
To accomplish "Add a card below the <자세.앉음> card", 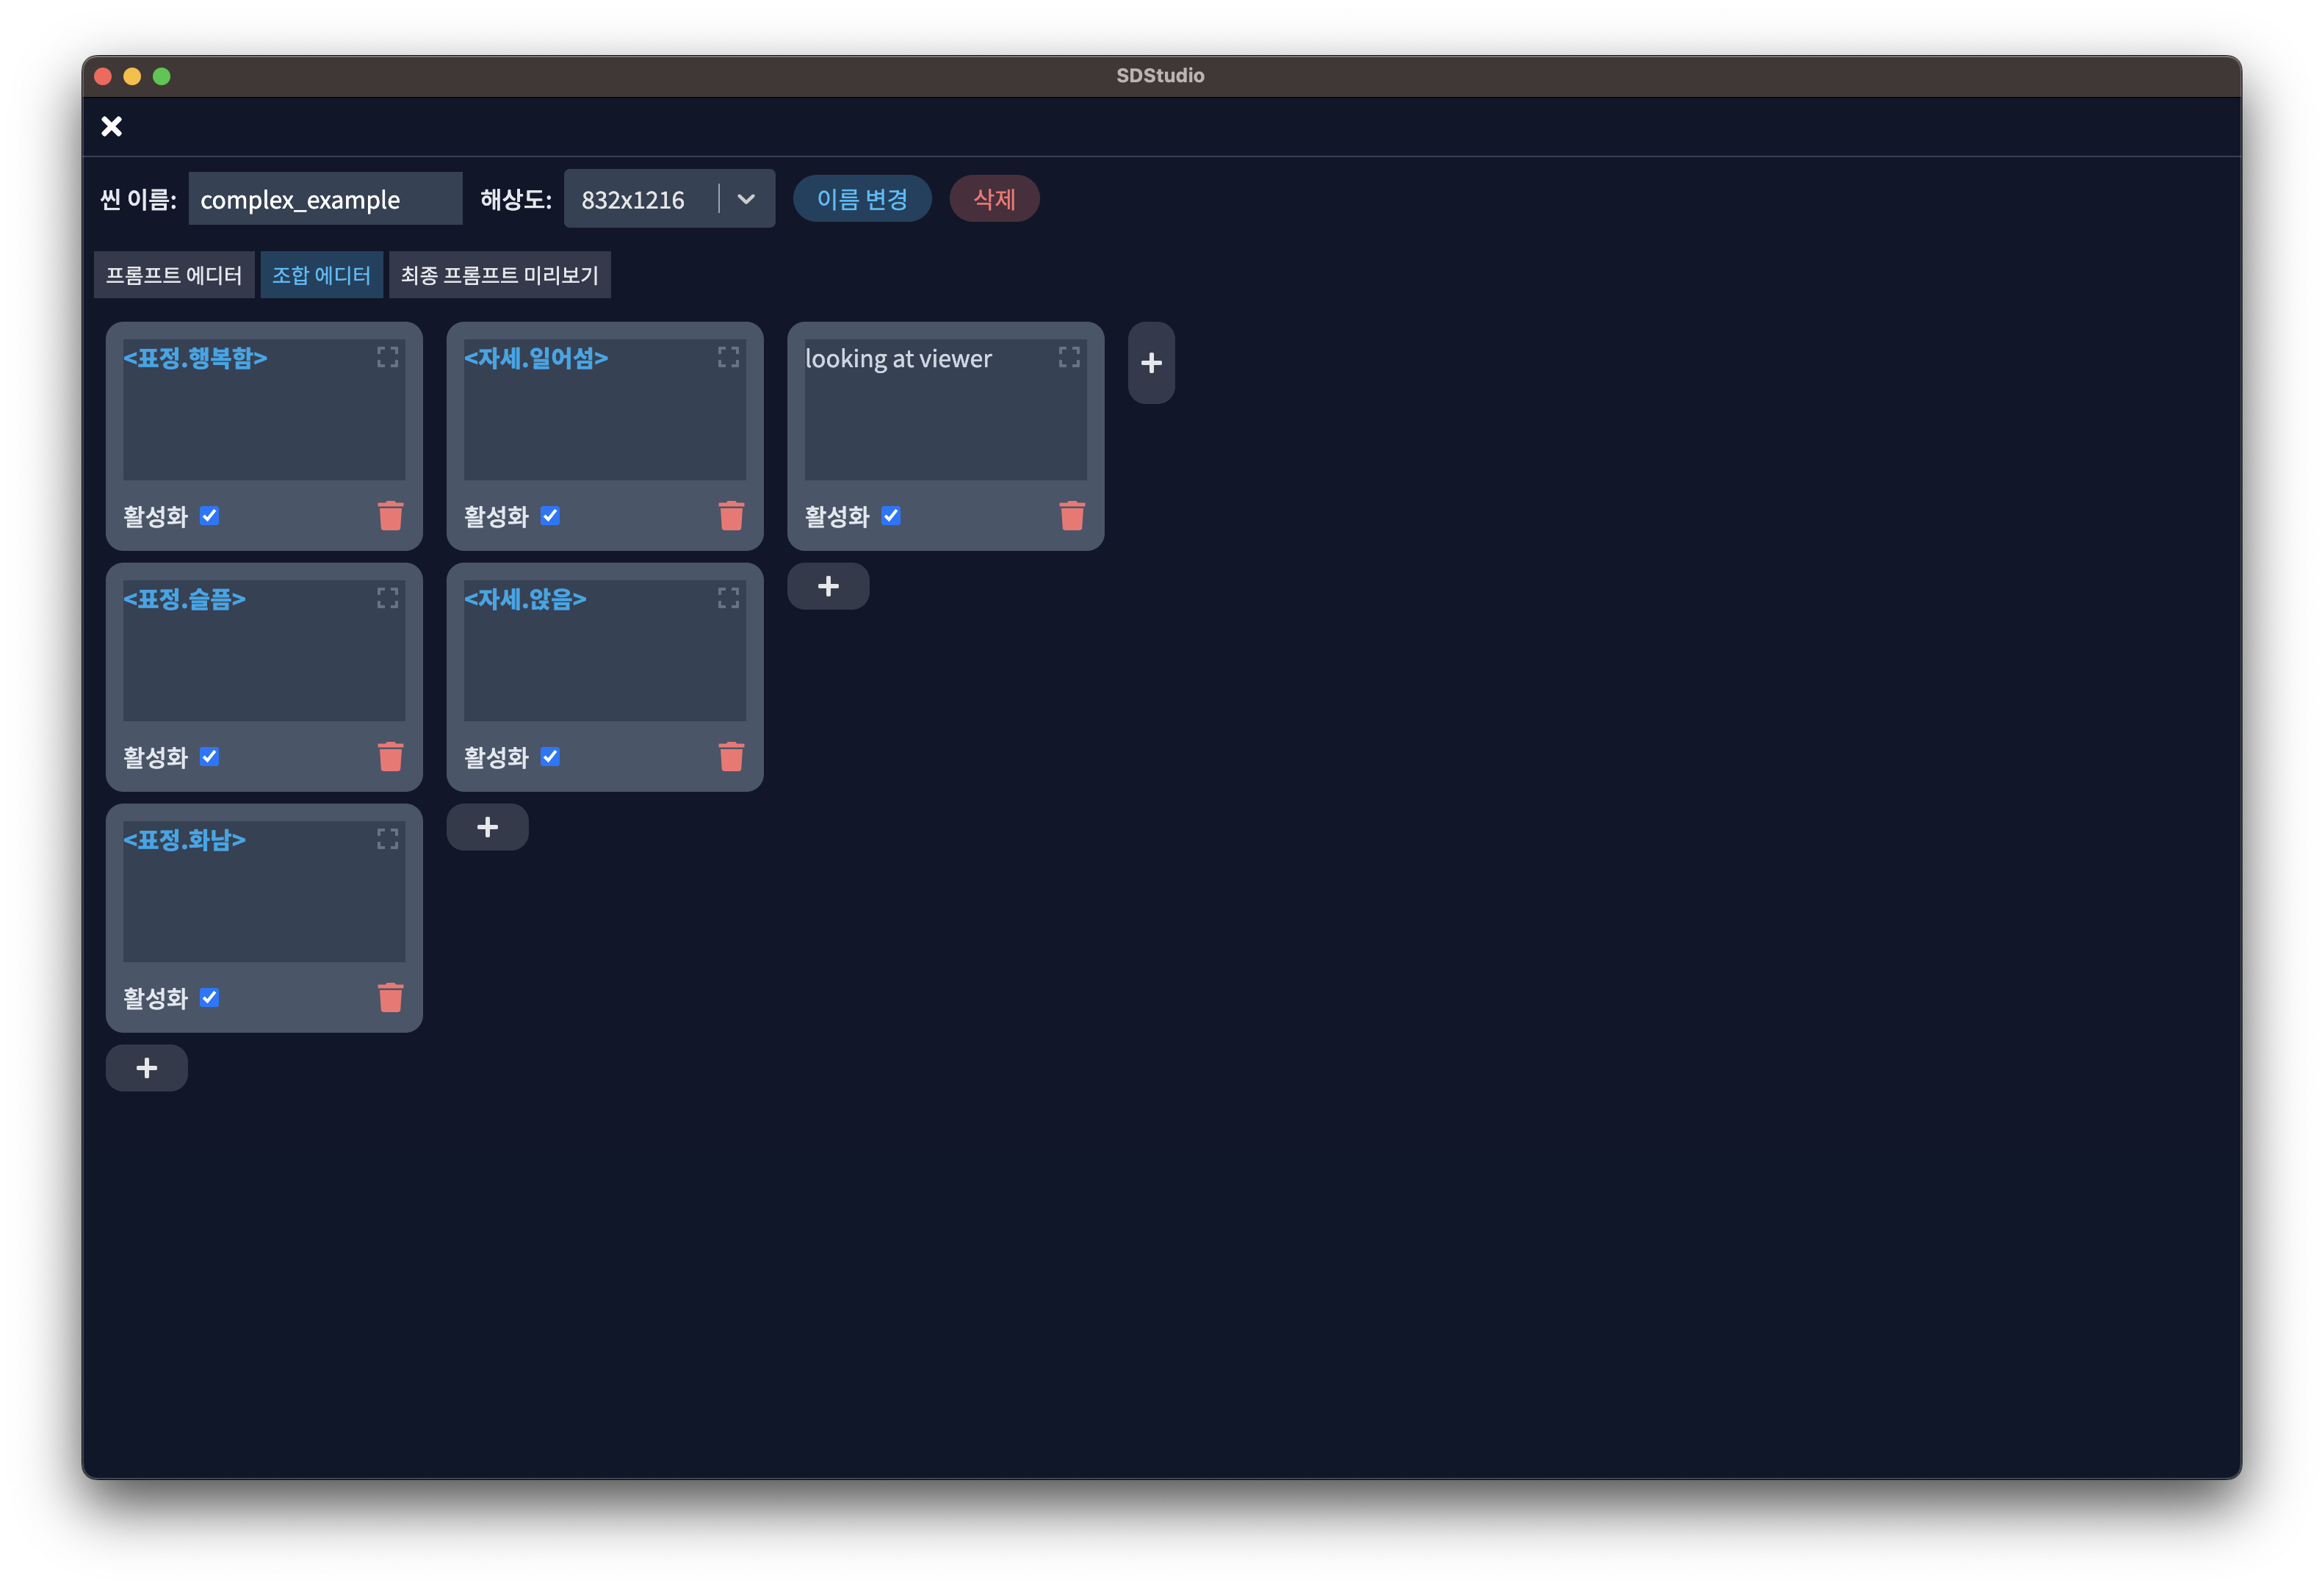I will [487, 827].
